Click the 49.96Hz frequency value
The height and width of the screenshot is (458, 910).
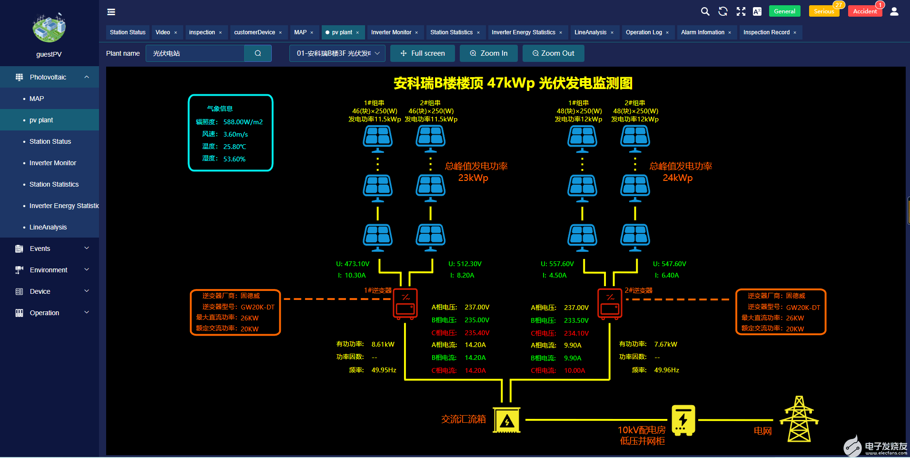pyautogui.click(x=666, y=370)
